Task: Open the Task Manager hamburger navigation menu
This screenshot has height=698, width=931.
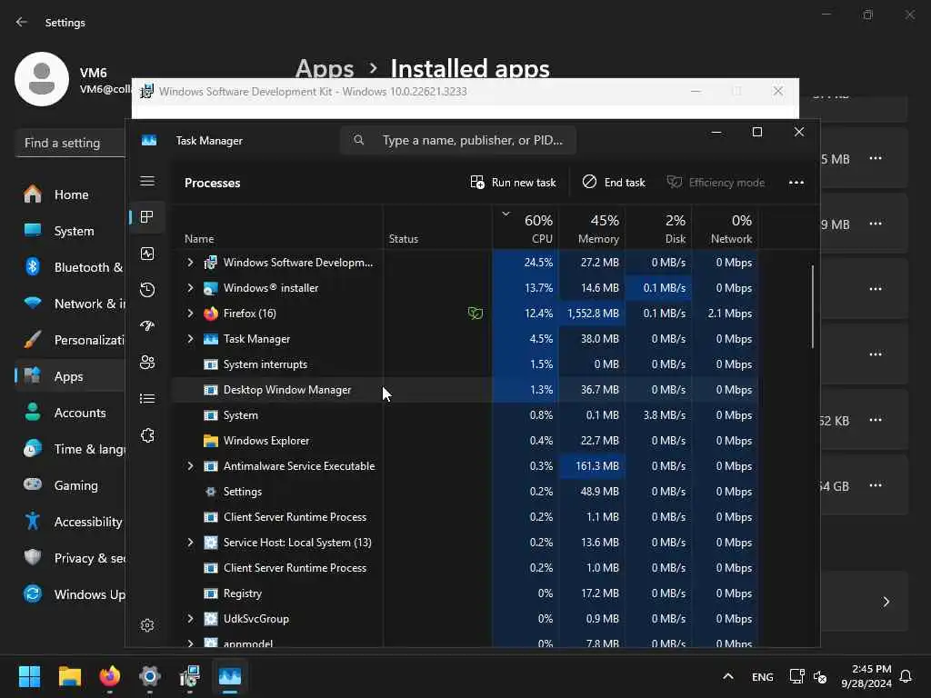Action: coord(147,181)
